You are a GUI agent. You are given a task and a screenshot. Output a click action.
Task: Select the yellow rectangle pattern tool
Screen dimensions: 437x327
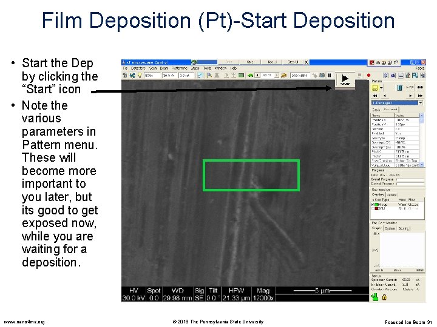tap(375, 88)
